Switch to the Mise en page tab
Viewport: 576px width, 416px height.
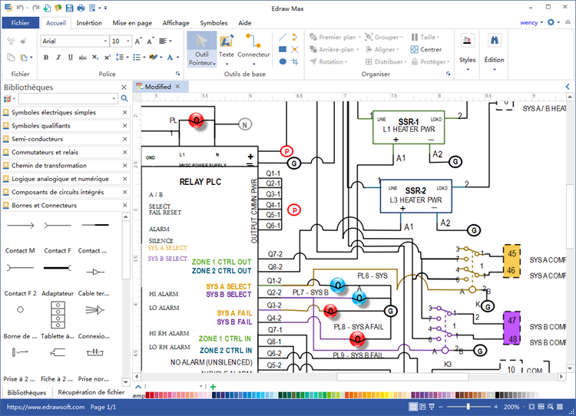coord(131,23)
